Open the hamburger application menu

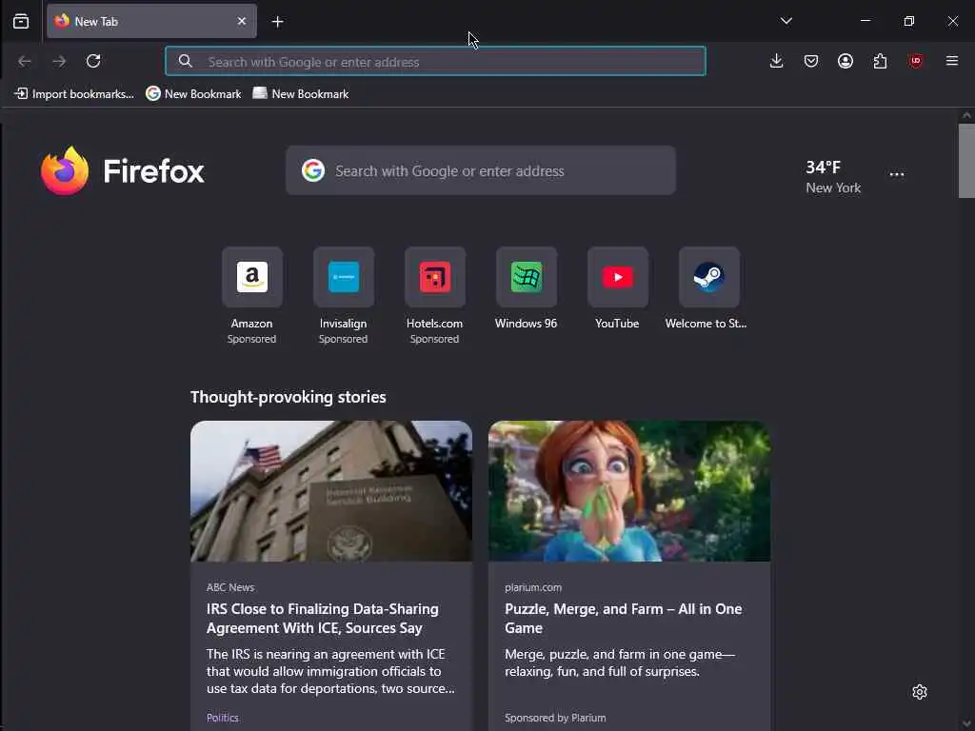951,61
